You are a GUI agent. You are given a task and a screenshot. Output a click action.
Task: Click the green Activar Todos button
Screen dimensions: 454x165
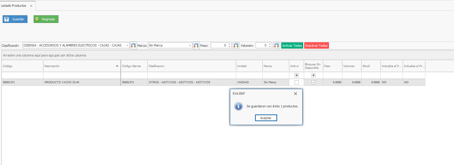pyautogui.click(x=292, y=46)
